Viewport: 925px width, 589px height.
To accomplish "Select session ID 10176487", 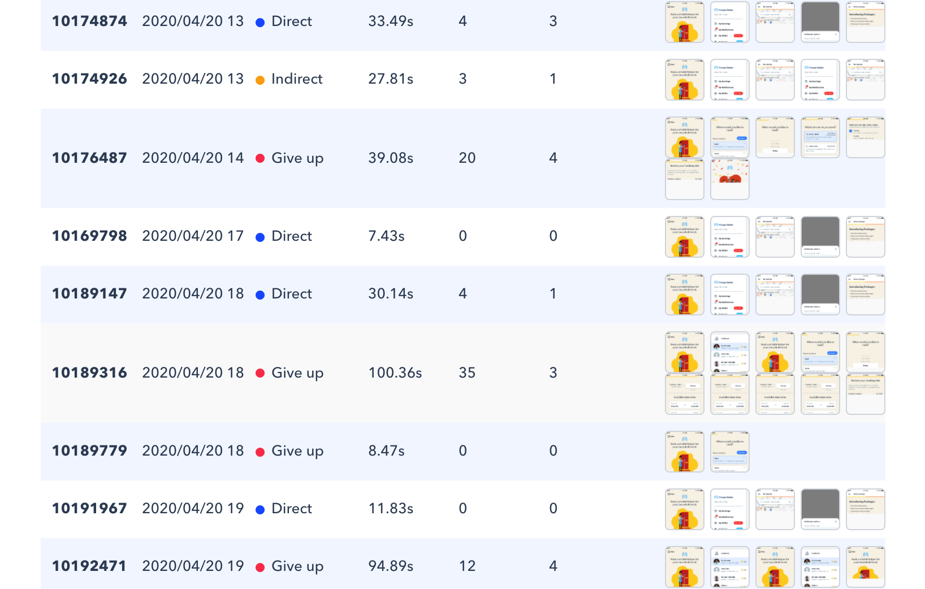I will click(x=89, y=158).
